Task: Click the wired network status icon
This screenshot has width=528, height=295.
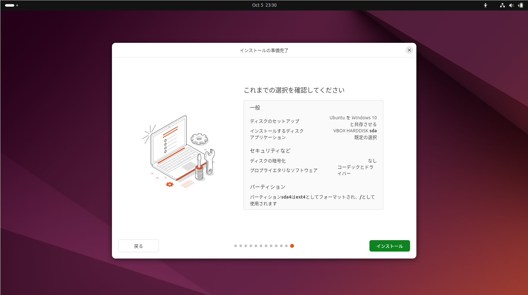Action: [502, 5]
